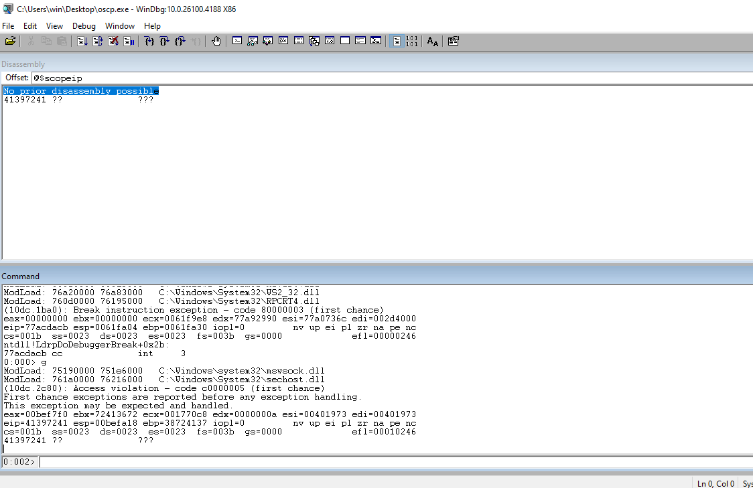Open the View menu
Viewport: 753px width, 488px height.
pyautogui.click(x=54, y=26)
